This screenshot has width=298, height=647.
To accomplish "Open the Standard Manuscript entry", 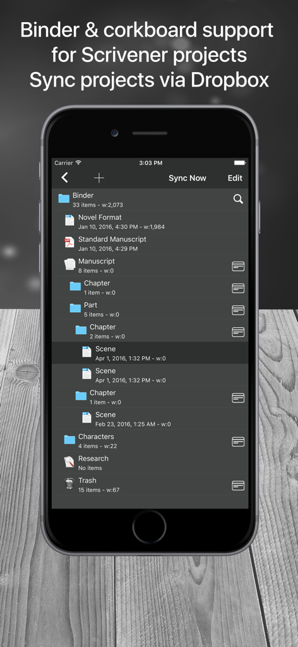I will click(x=150, y=243).
